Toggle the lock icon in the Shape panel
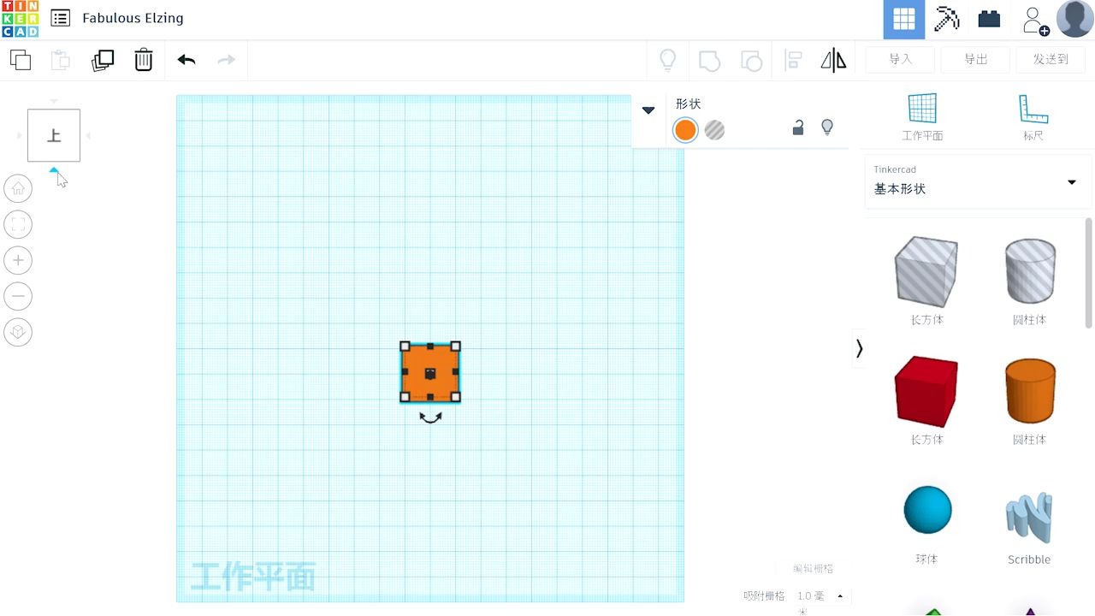Image resolution: width=1095 pixels, height=616 pixels. tap(797, 127)
